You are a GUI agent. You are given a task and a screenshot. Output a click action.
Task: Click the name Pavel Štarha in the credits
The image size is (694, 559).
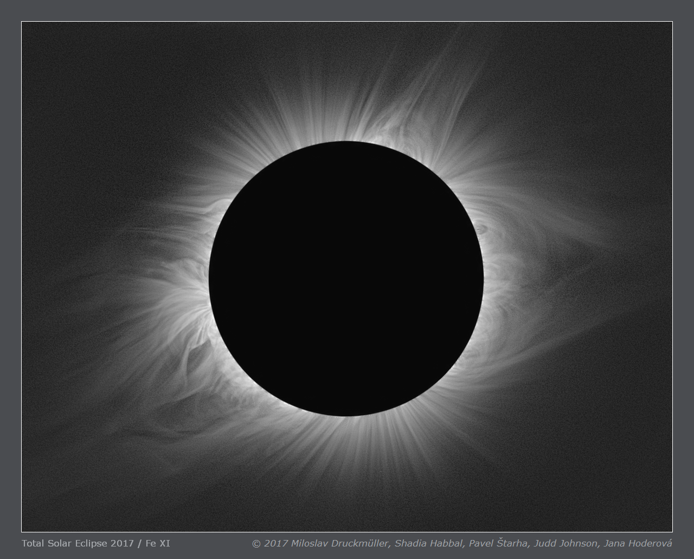click(498, 543)
